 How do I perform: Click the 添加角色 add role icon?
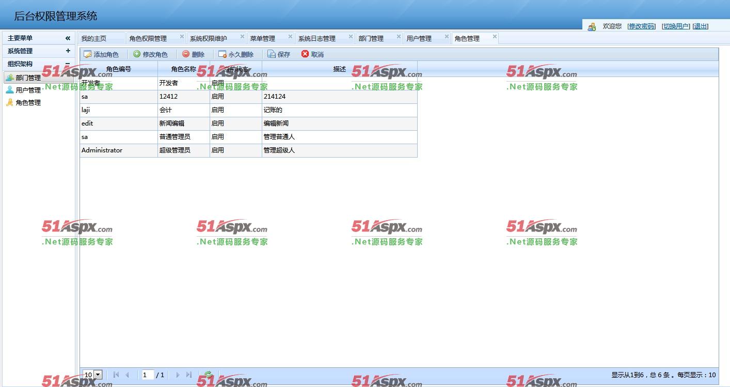[88, 54]
